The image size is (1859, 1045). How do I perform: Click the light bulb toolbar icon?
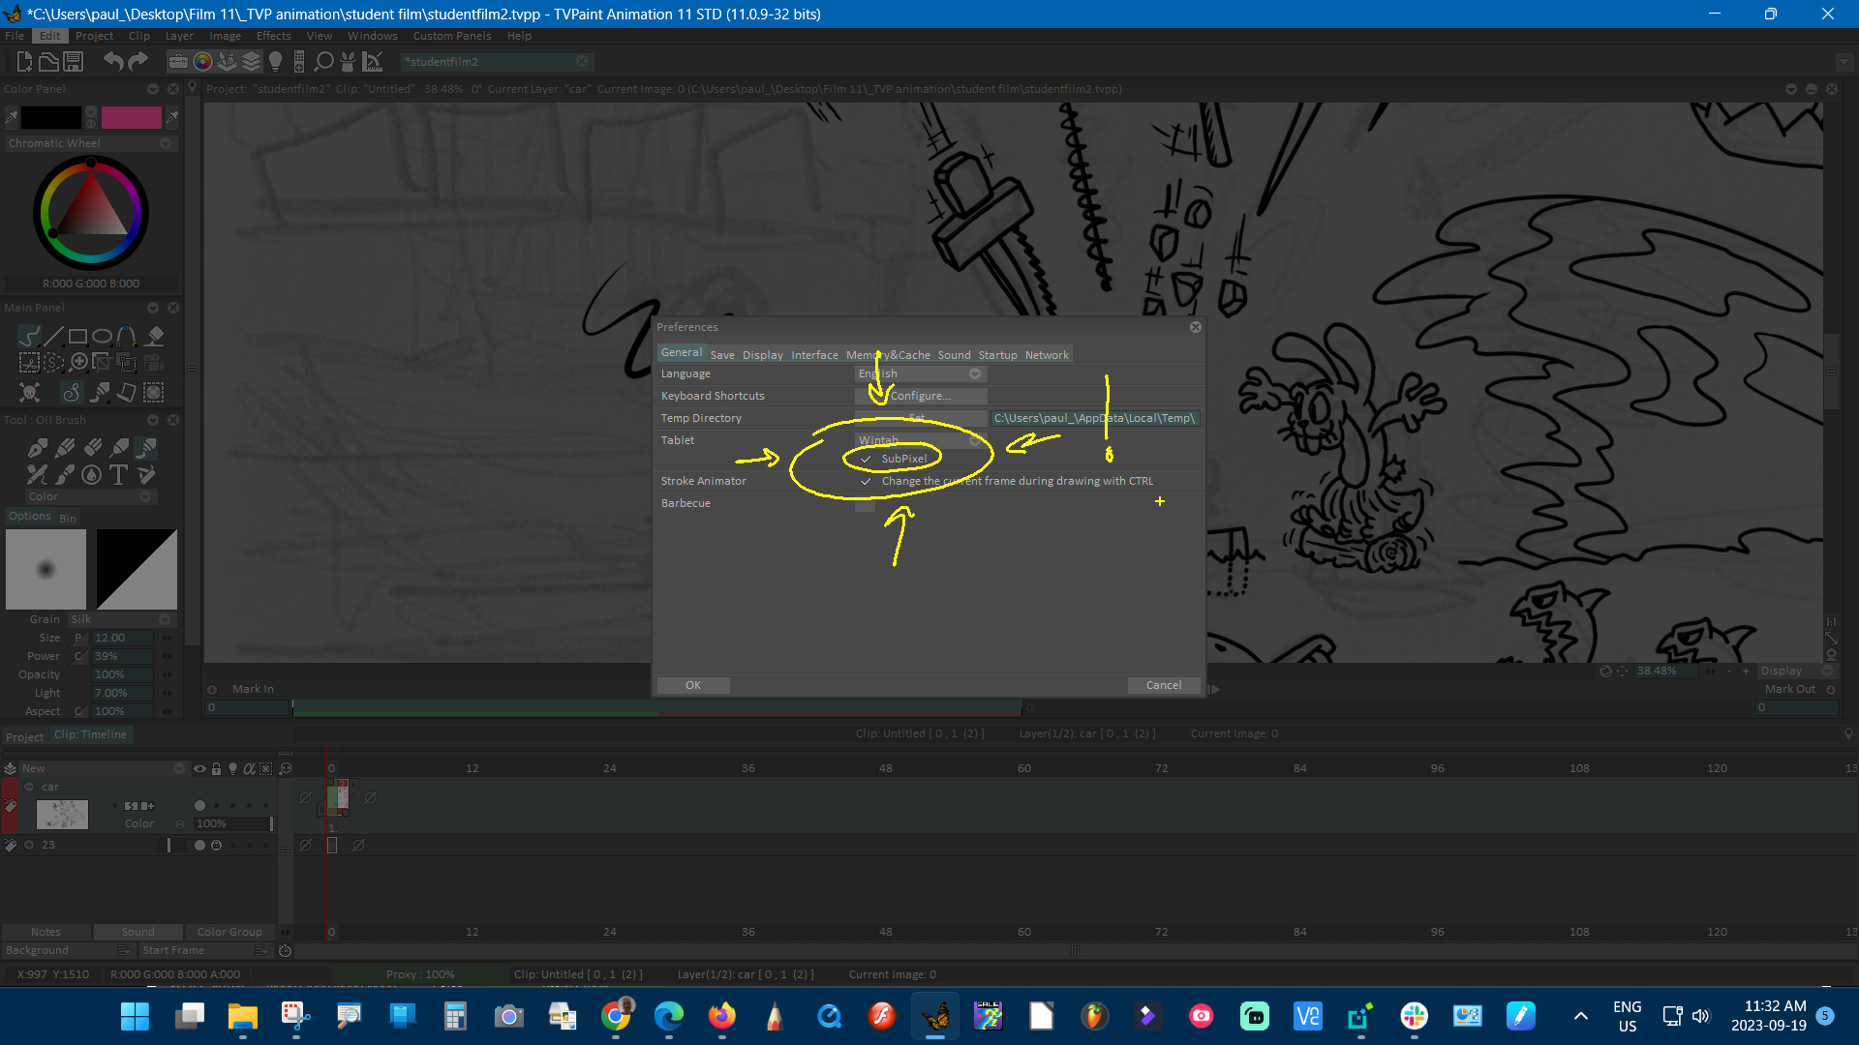pos(276,62)
